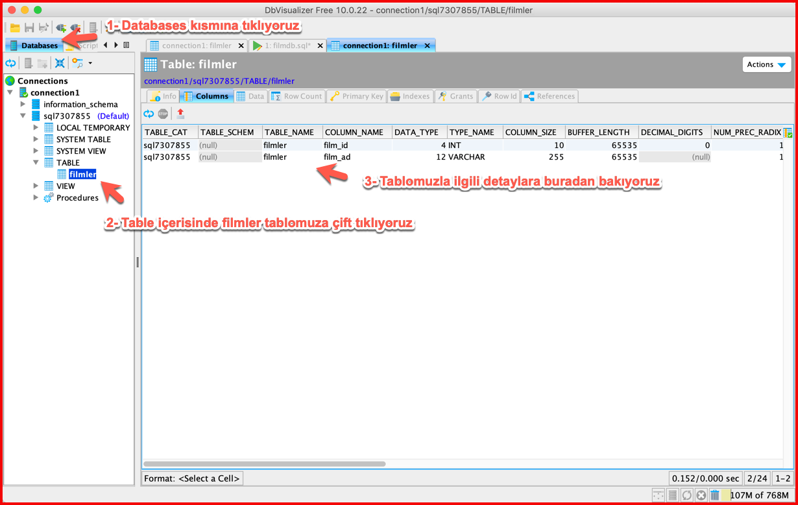
Task: Click the film_ad cell
Action: [x=357, y=157]
